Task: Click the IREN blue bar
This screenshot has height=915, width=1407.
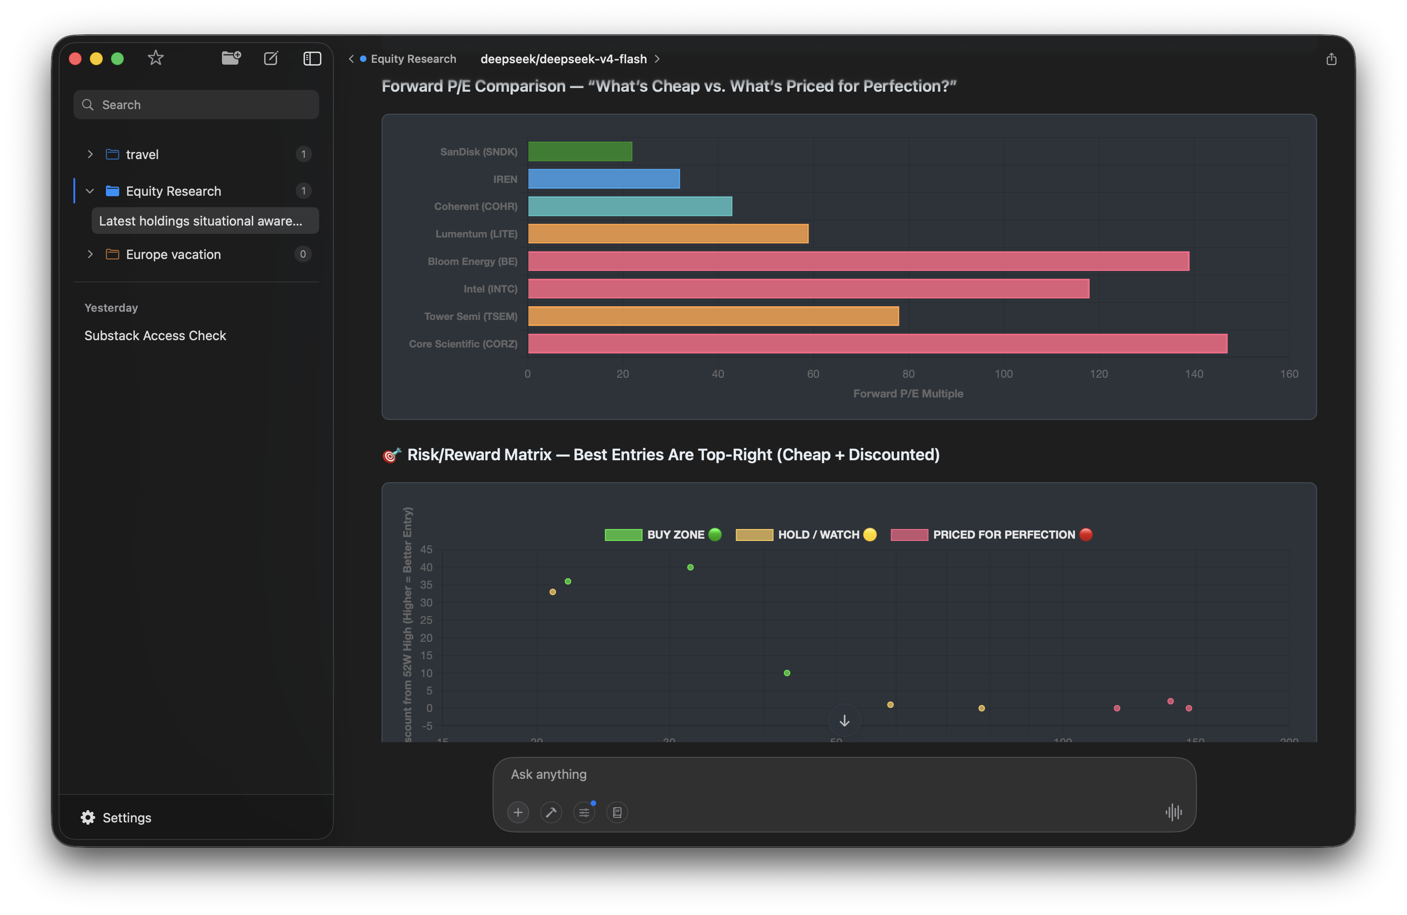Action: click(x=604, y=179)
